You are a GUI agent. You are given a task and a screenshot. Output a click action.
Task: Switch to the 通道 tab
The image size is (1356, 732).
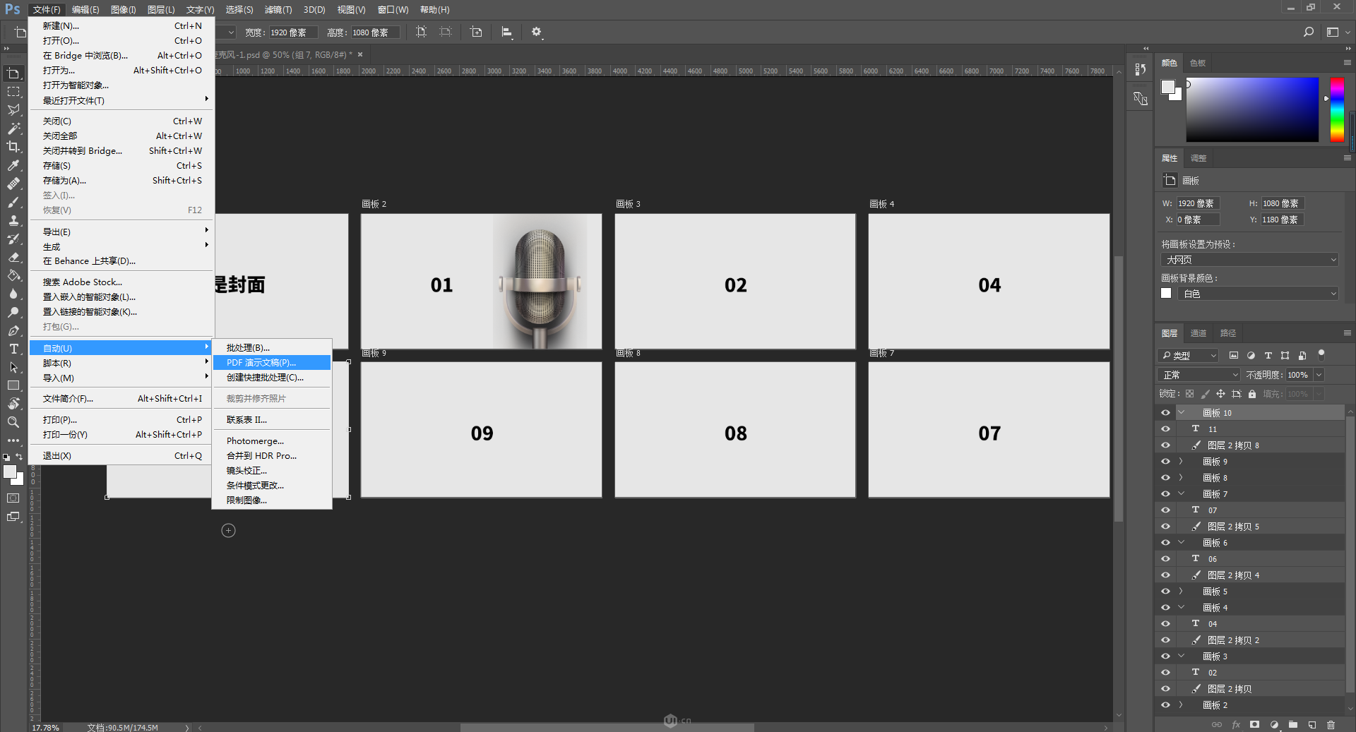pyautogui.click(x=1199, y=333)
